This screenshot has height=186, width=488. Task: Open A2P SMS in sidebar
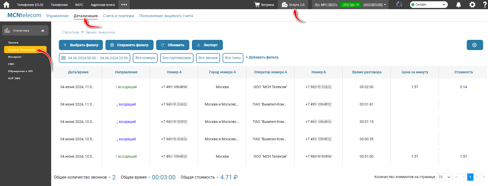(14, 78)
